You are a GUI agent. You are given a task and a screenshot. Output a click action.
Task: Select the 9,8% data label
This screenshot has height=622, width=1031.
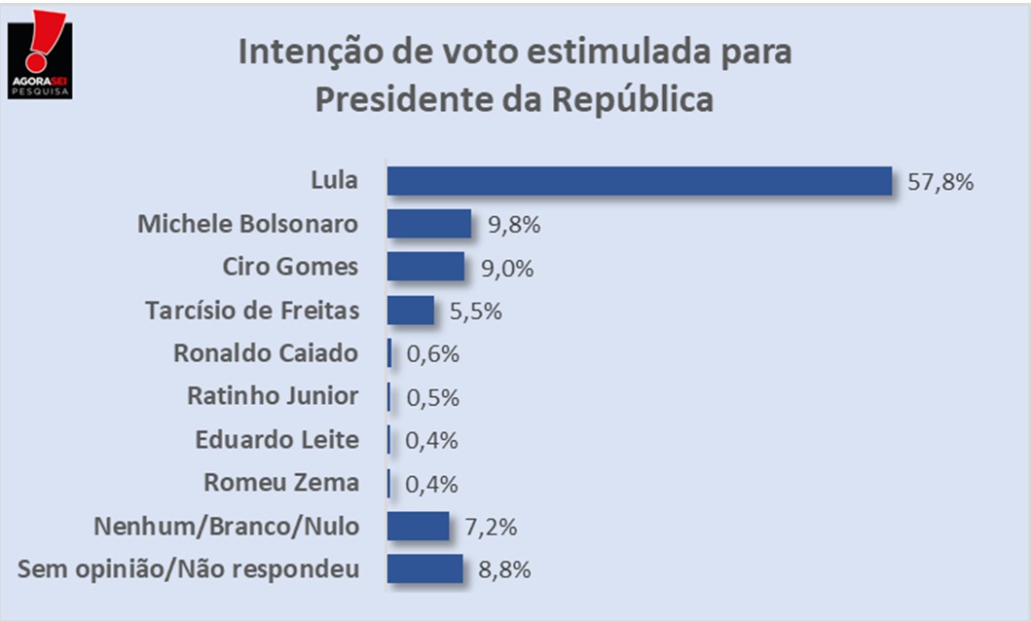(x=513, y=225)
